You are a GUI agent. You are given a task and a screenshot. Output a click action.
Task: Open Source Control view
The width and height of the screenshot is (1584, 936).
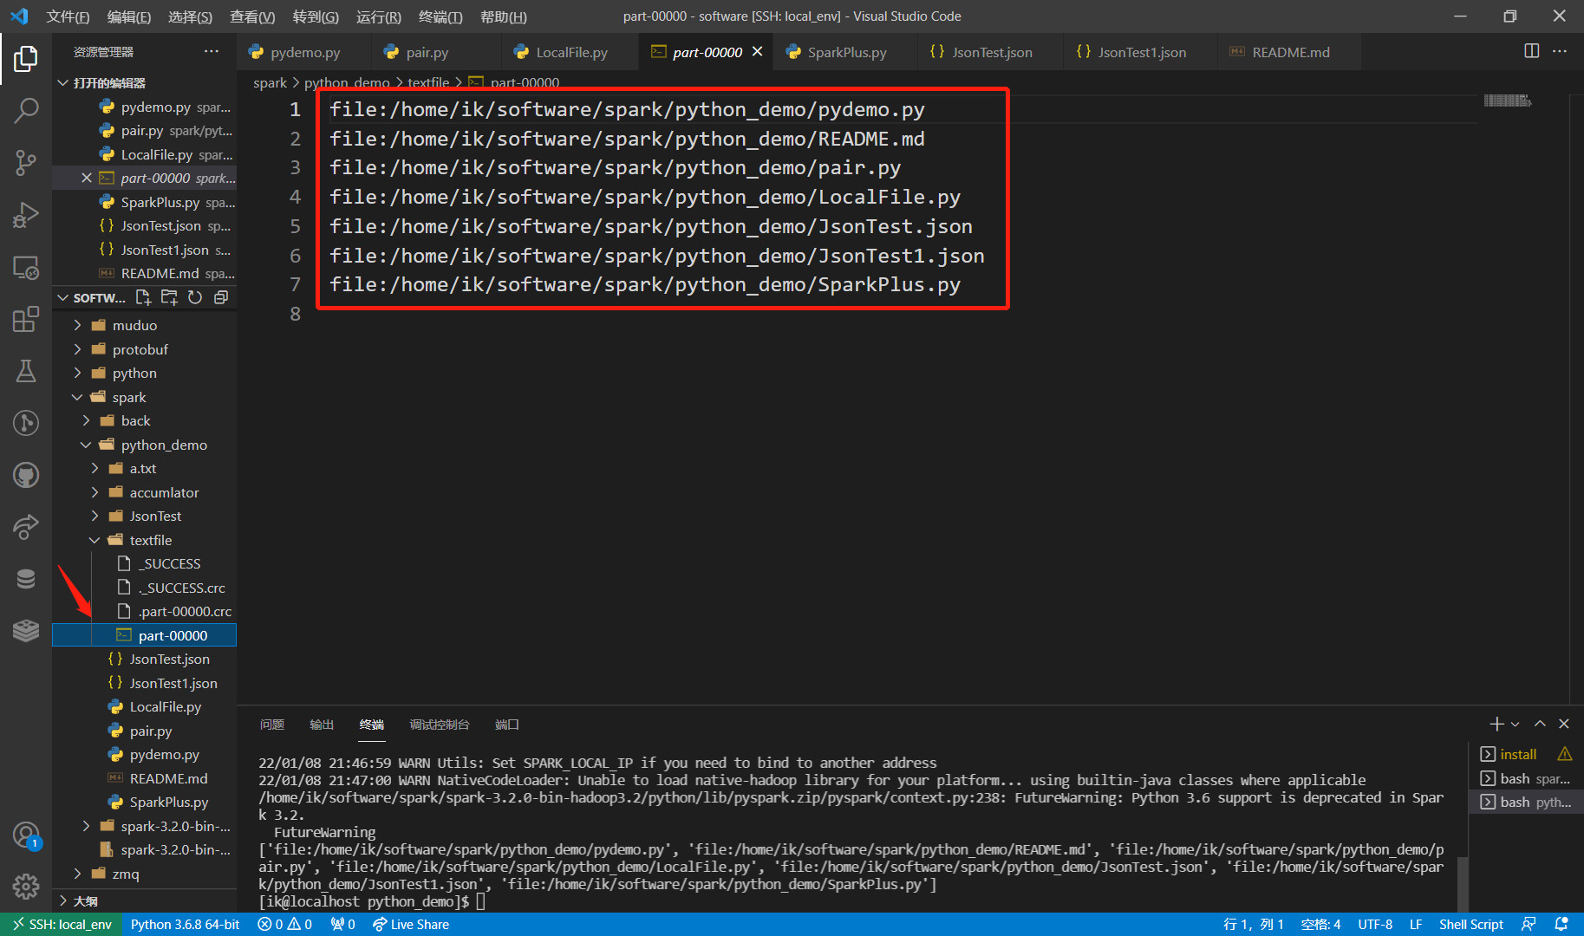pyautogui.click(x=26, y=162)
